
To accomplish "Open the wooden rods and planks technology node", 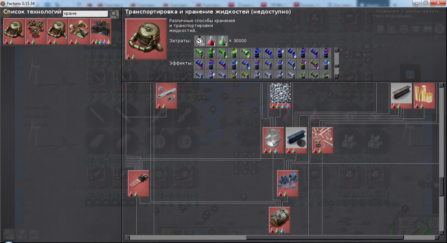I will click(x=425, y=96).
